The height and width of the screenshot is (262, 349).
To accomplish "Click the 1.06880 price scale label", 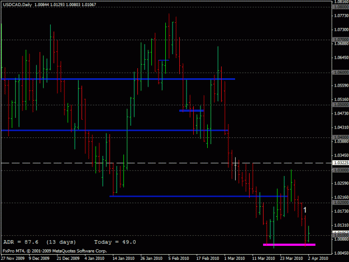I will [341, 44].
